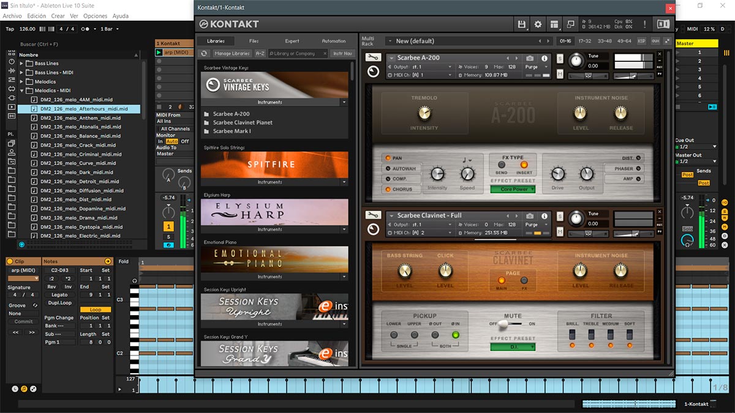Viewport: 735px width, 413px height.
Task: Toggle Kontakt aux sends view button
Action: [655, 41]
